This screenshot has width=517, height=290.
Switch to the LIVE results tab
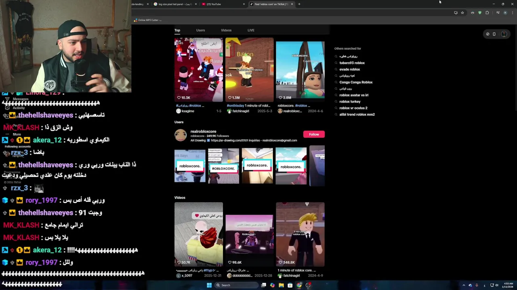(251, 30)
